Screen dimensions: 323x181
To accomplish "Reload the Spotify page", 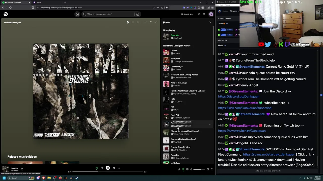I will click(x=10, y=8).
